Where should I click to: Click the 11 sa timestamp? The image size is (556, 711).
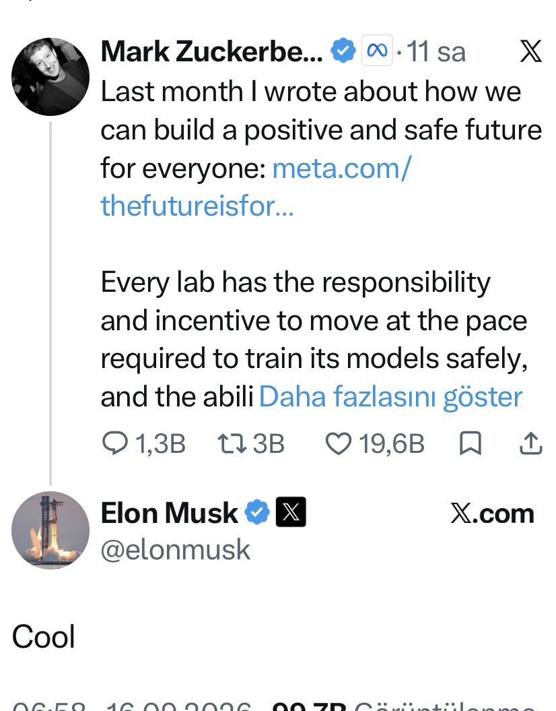(x=436, y=51)
